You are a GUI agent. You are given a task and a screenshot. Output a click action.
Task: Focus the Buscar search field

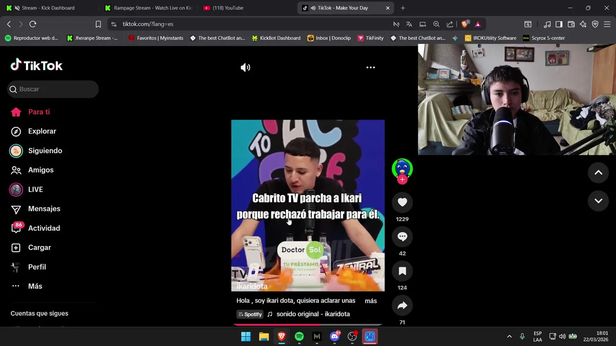pyautogui.click(x=53, y=89)
